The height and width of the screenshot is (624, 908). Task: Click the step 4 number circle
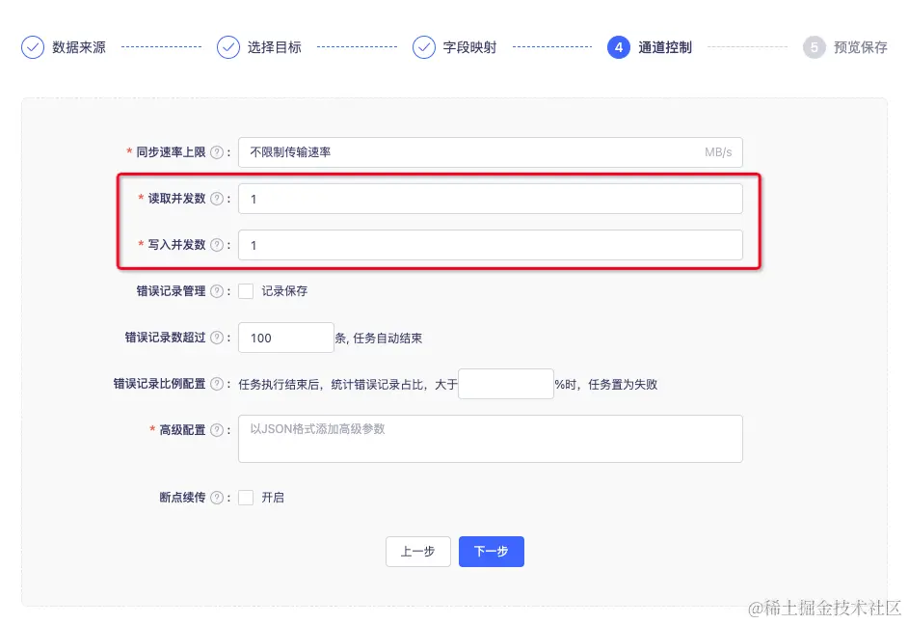[x=619, y=47]
